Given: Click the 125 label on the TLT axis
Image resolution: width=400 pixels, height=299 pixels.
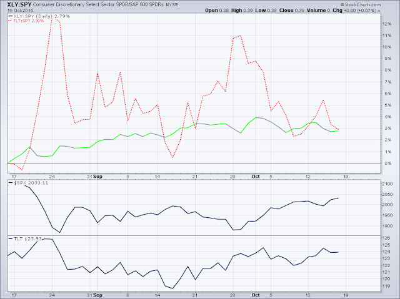Looking at the screenshot, I should tap(386, 245).
